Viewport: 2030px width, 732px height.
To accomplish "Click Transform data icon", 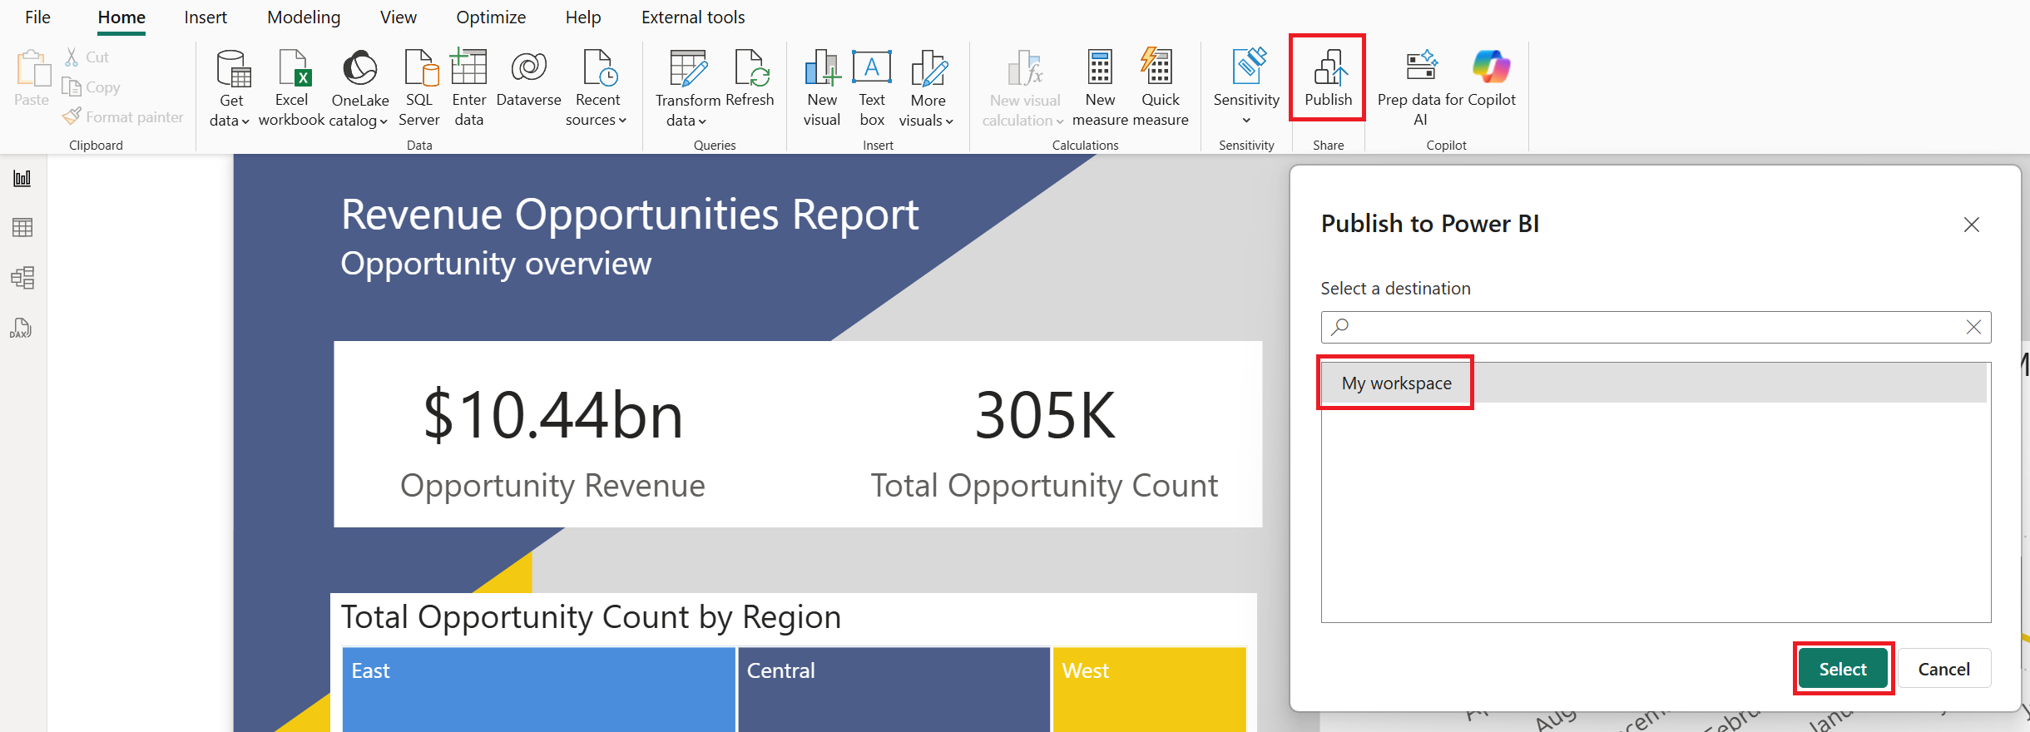I will 688,67.
